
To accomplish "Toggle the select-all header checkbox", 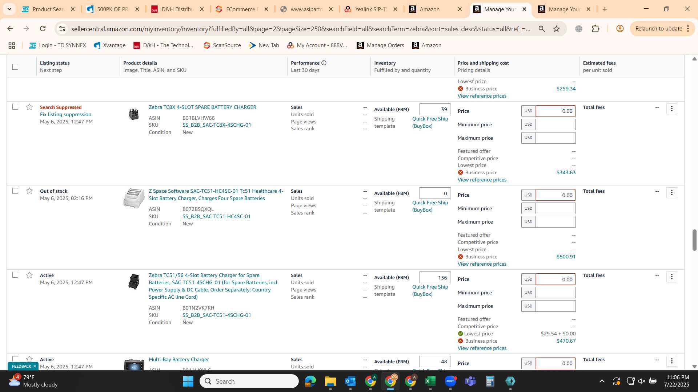I will point(15,67).
